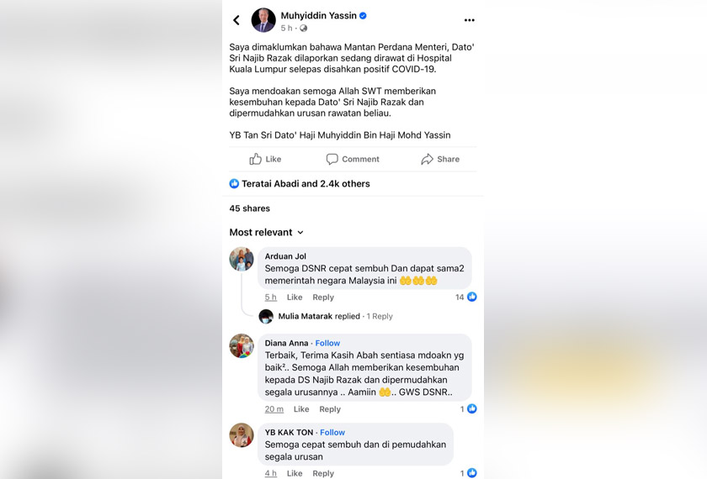
Task: Open the public globe audience icon
Action: (x=304, y=28)
